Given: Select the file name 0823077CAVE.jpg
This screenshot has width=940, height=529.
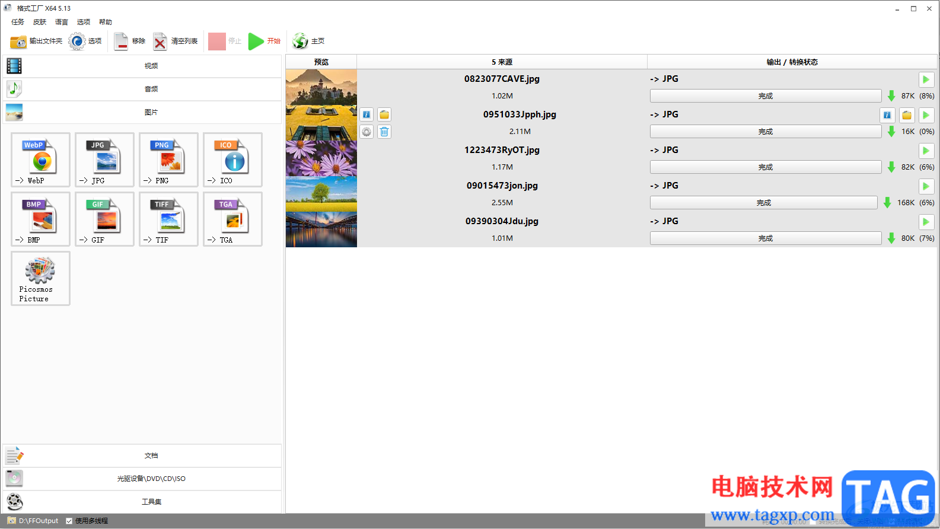Looking at the screenshot, I should (502, 79).
